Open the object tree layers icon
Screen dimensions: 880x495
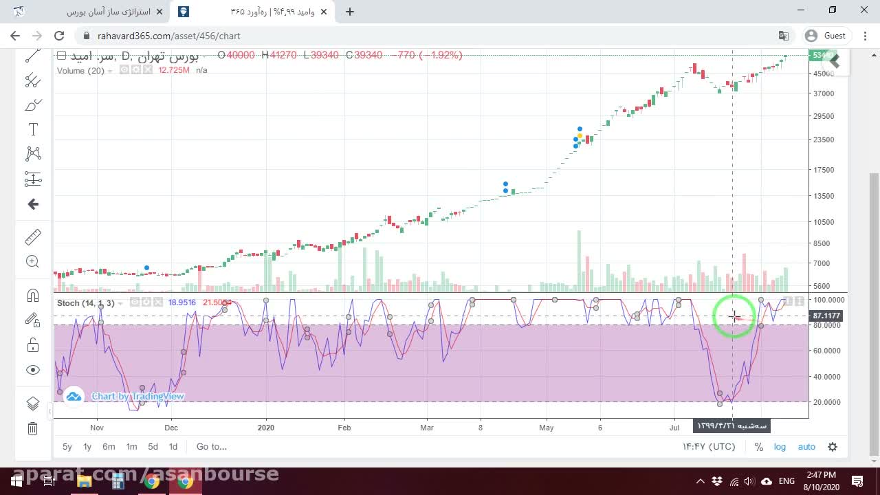click(33, 404)
